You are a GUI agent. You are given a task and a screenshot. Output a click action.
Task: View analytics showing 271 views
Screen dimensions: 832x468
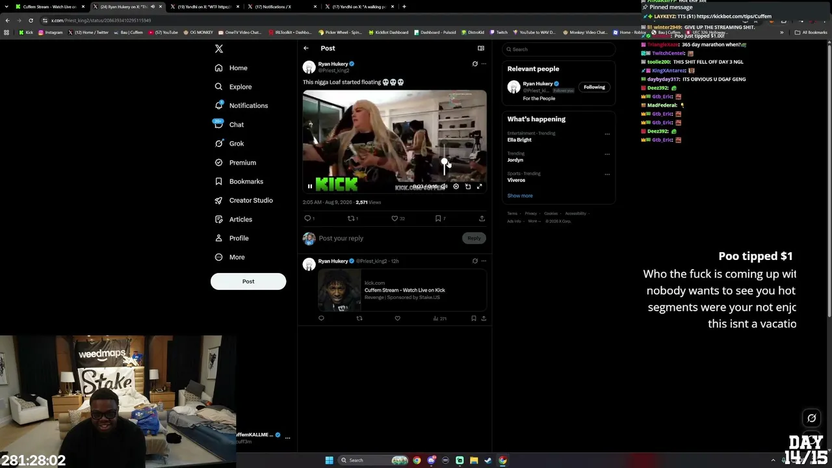[x=439, y=318]
